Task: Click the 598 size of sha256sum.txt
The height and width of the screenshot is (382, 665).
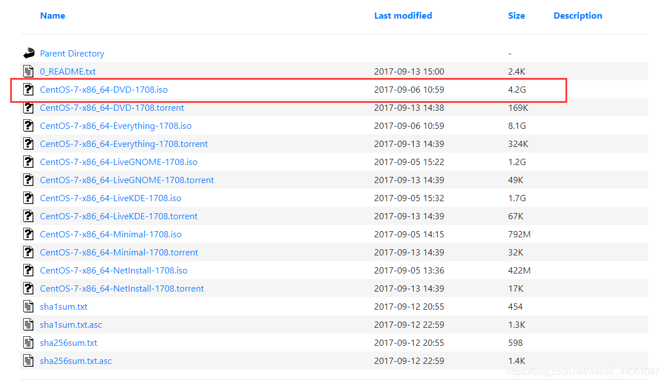Action: [x=515, y=342]
